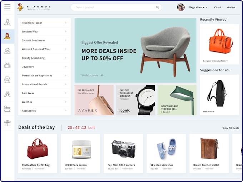Open the year end sell lamp banner
Image resolution: width=243 pixels, height=182 pixels.
pyautogui.click(x=177, y=100)
